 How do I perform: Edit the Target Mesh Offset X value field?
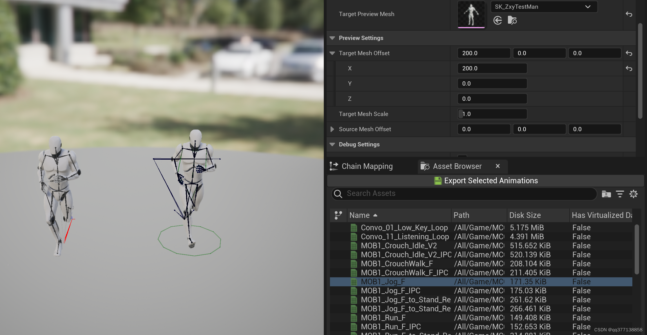[x=492, y=68]
